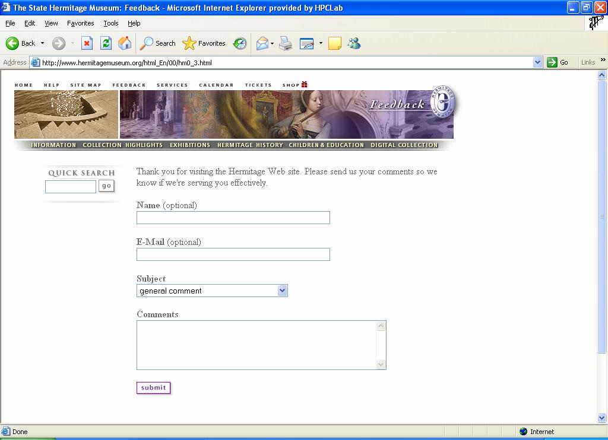Go to INFORMATION section

pyautogui.click(x=53, y=145)
